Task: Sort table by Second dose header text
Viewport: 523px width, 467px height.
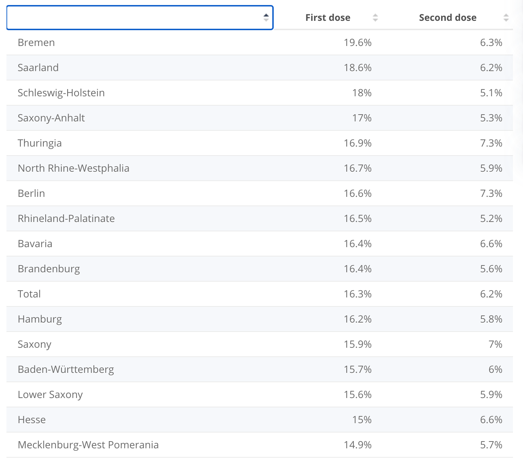Action: [x=448, y=18]
